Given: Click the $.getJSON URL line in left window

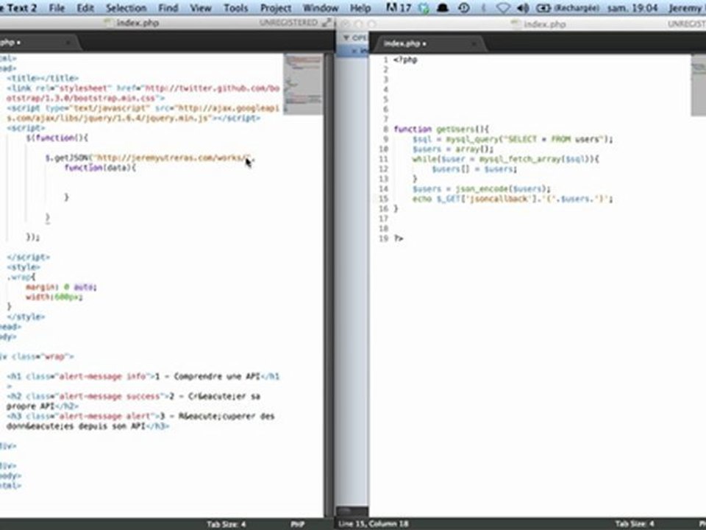Looking at the screenshot, I should tap(150, 158).
